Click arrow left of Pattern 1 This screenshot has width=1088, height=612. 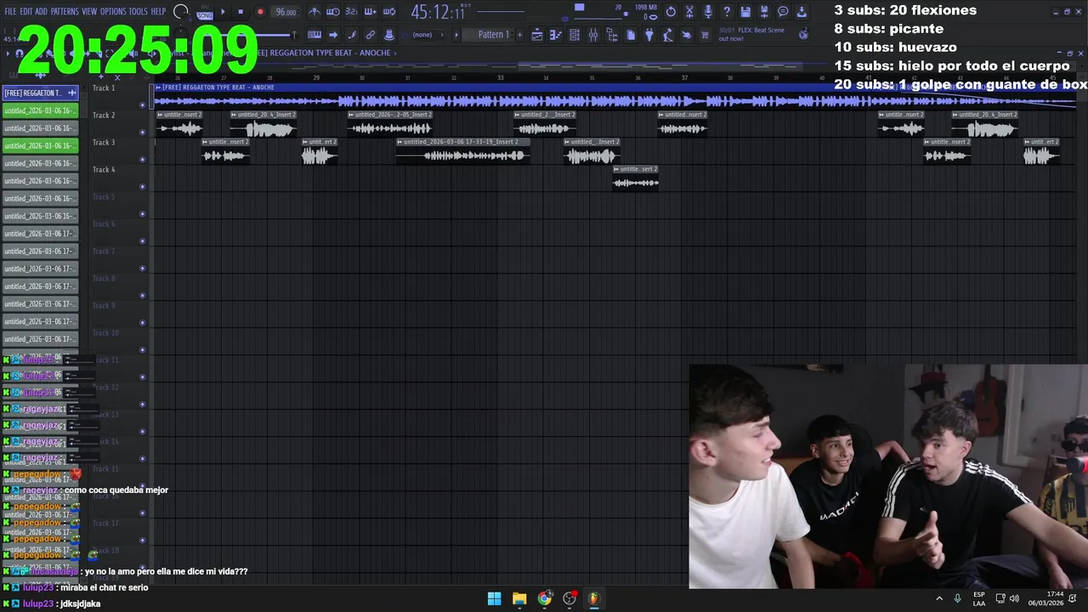point(456,35)
